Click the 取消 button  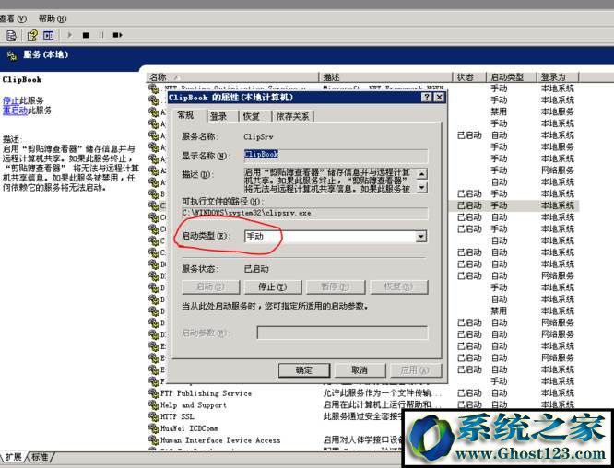point(360,370)
